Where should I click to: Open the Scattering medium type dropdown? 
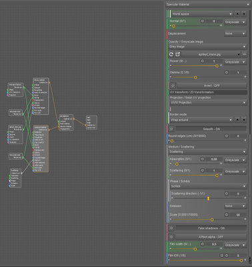[x=207, y=152]
